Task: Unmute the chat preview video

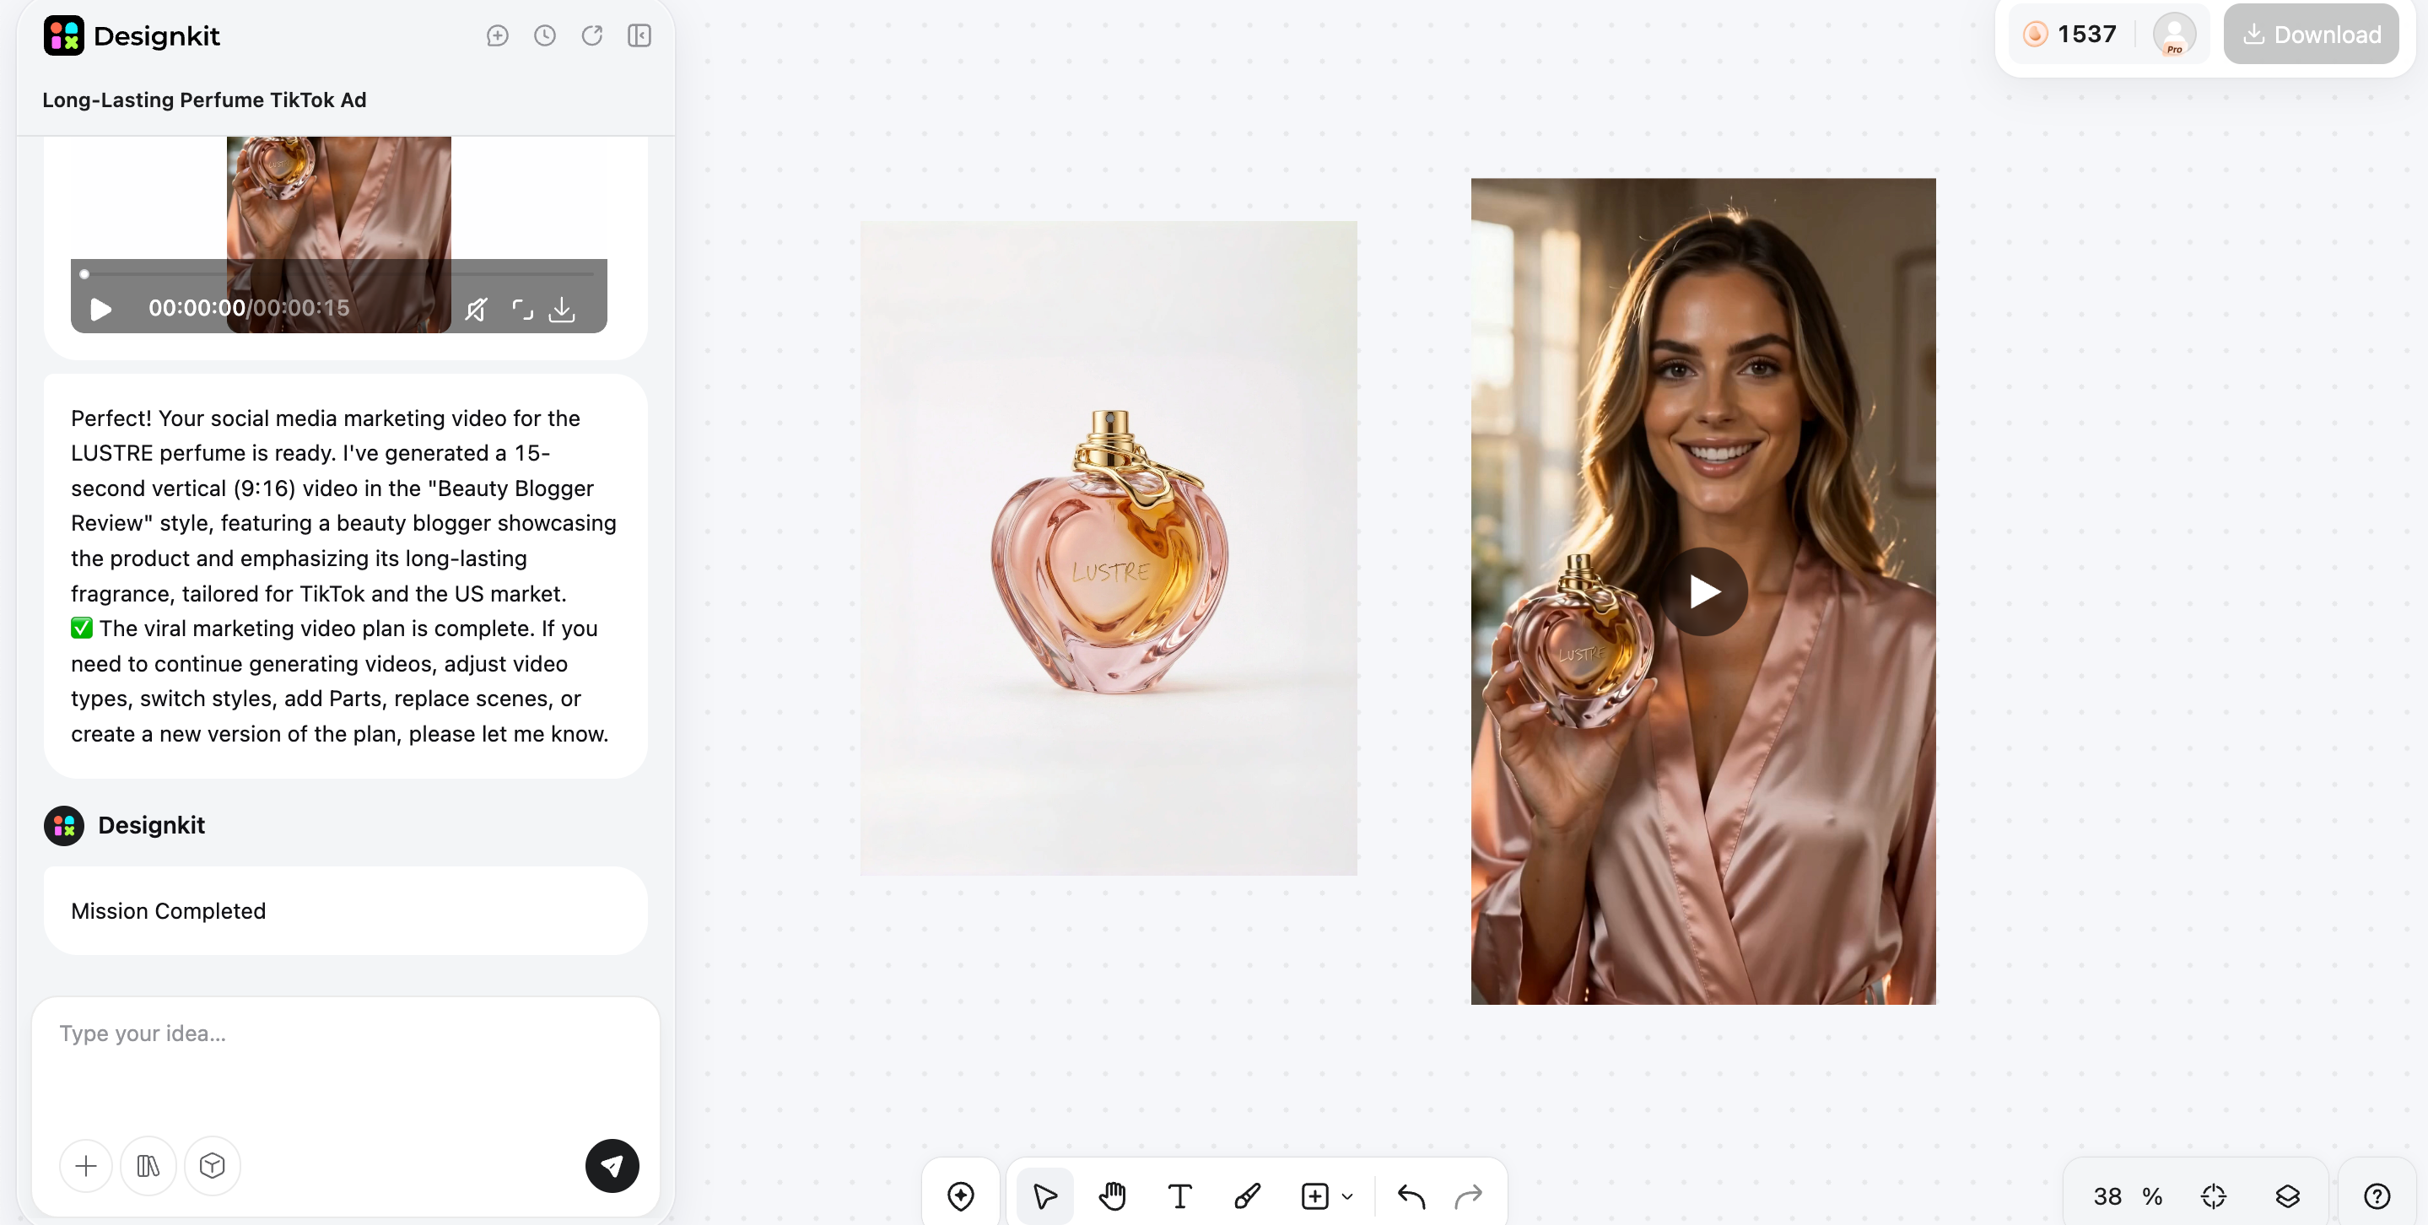Action: [476, 309]
